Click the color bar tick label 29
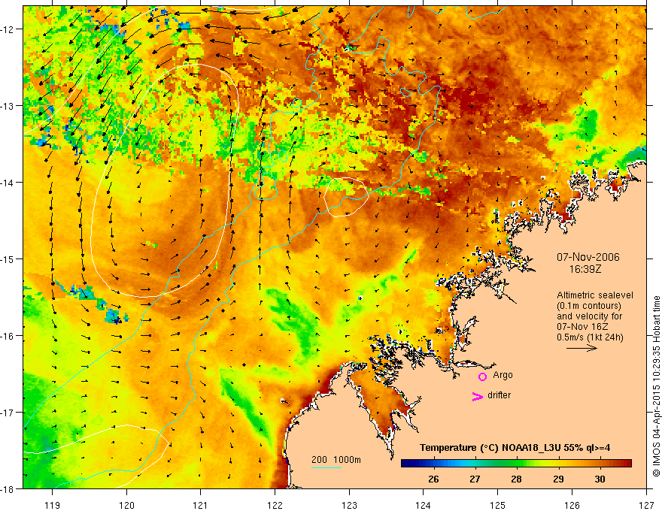This screenshot has width=662, height=511. coord(558,479)
